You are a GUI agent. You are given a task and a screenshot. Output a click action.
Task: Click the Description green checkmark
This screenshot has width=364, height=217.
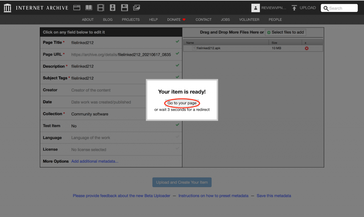(x=177, y=65)
